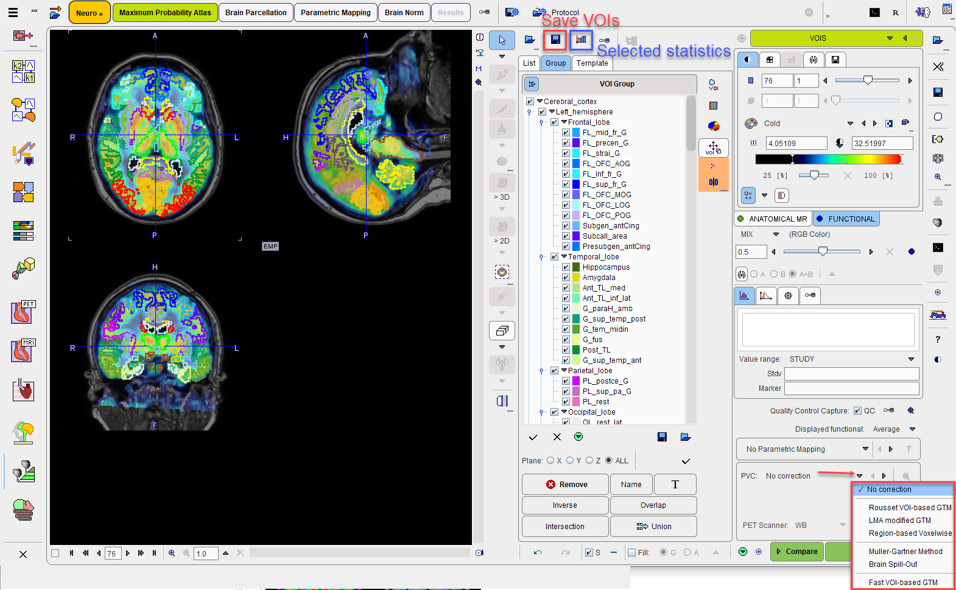The image size is (956, 590).
Task: Open the VOIS yellow dropdown
Action: [x=890, y=38]
